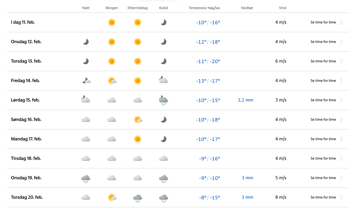Click Fredag 14. feb evening cloudy moon icon
Screen dimensions: 359x211
pos(163,80)
